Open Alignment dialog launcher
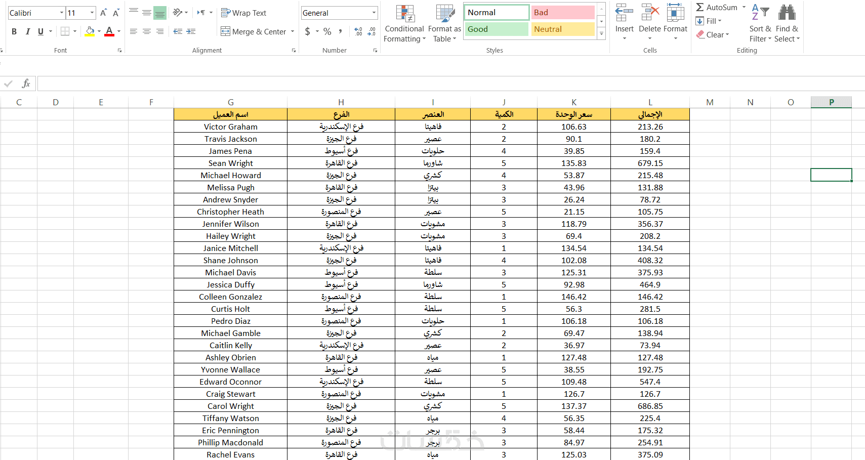This screenshot has width=865, height=460. (x=294, y=51)
